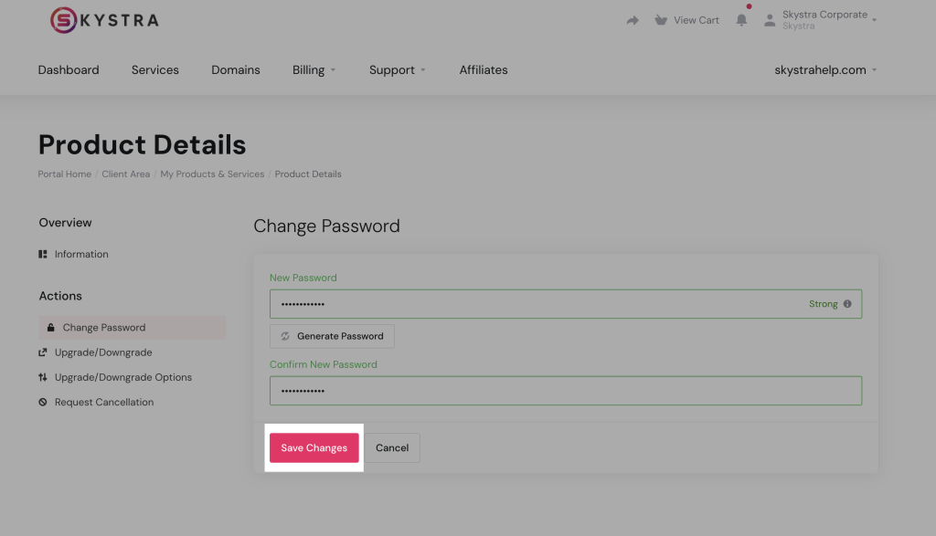Open Information in the Overview sidebar
The height and width of the screenshot is (536, 936).
click(80, 254)
